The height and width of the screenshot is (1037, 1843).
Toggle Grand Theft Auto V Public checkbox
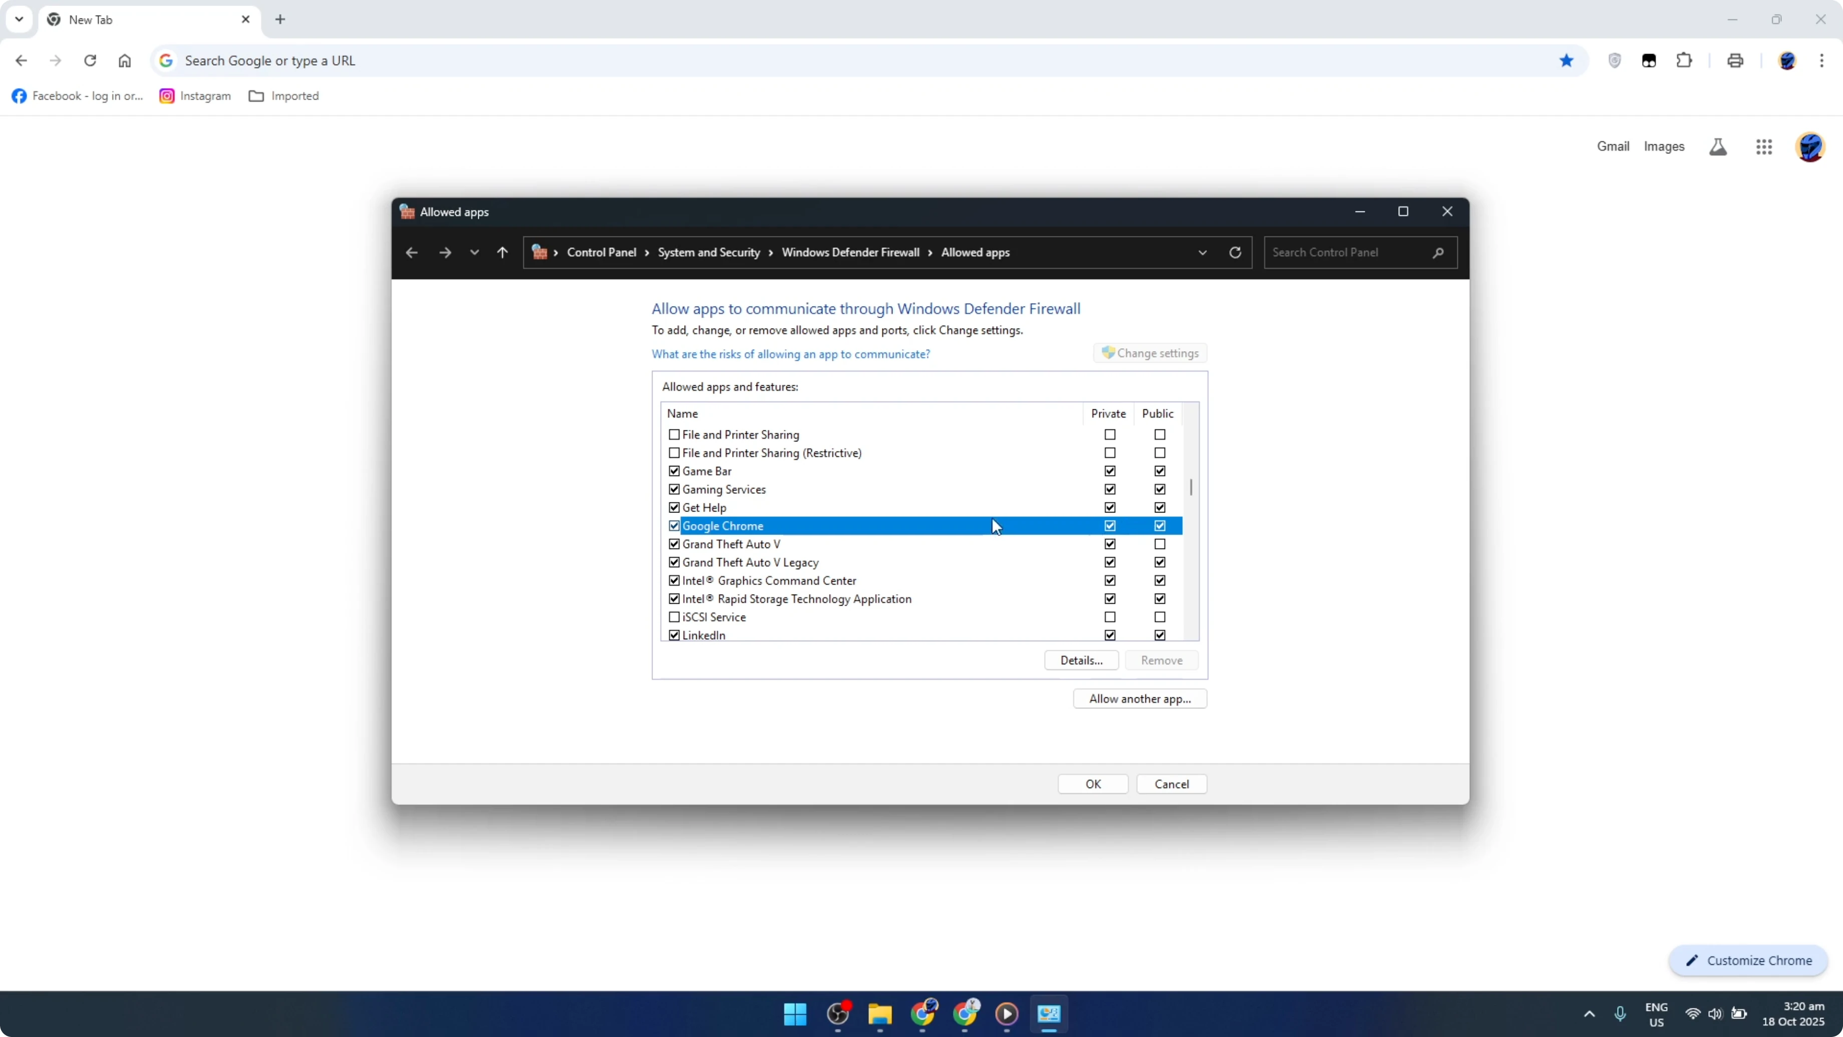1160,545
